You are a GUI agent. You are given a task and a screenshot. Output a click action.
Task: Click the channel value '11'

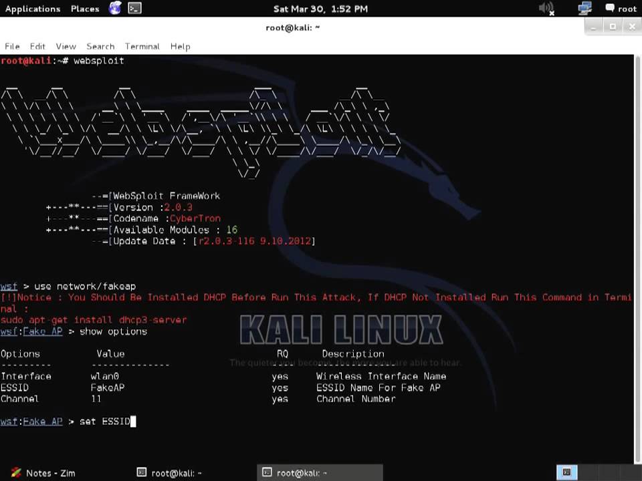click(x=96, y=399)
